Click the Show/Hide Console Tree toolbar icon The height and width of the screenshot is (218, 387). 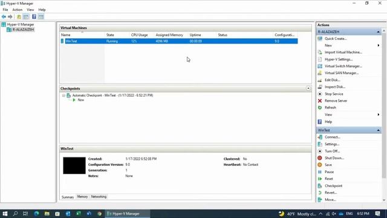click(26, 17)
